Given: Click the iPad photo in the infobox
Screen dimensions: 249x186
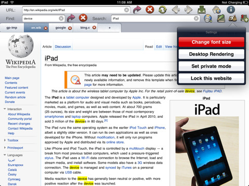Looking at the screenshot, I should click(207, 151).
